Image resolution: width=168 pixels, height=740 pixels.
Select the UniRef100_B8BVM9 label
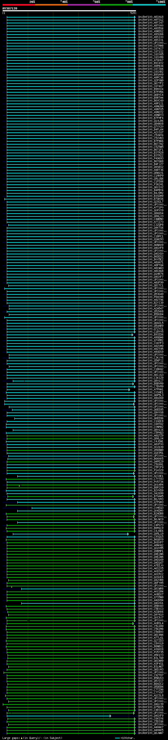click(x=151, y=384)
